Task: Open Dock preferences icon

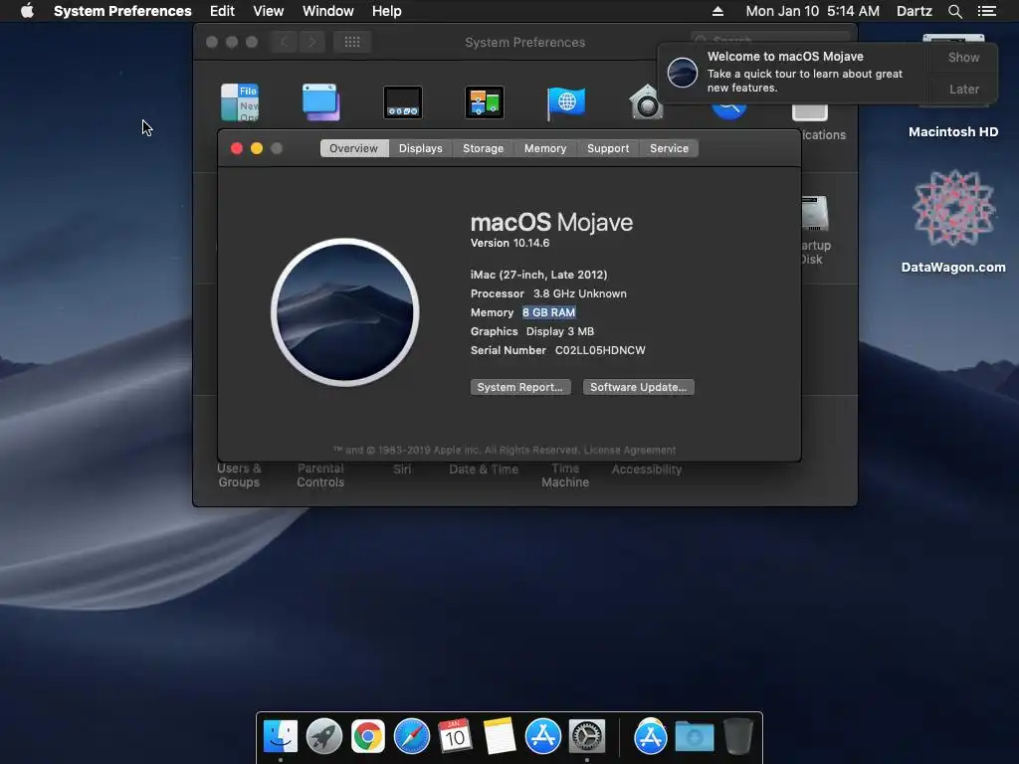Action: (x=403, y=102)
